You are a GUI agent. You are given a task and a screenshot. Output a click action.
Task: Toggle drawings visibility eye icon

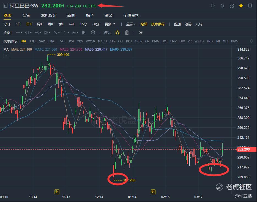(x=141, y=33)
